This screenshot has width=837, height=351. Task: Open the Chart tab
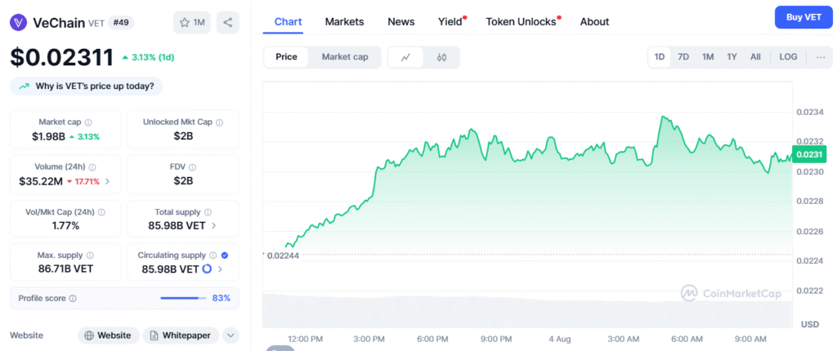[x=289, y=22]
